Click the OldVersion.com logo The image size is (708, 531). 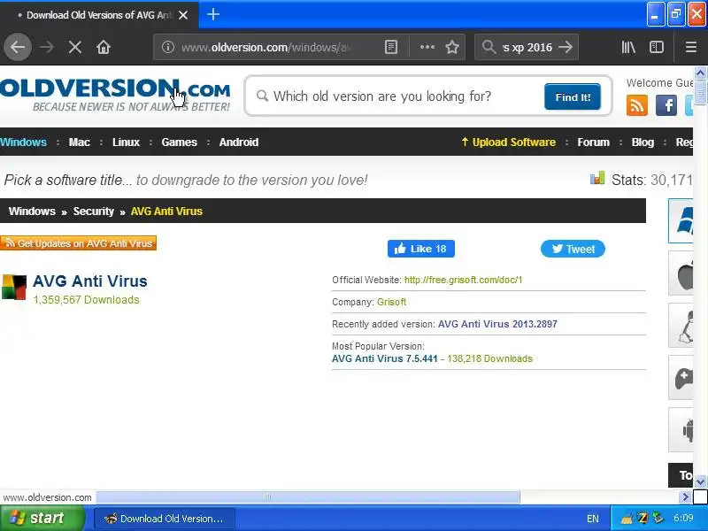click(x=115, y=95)
